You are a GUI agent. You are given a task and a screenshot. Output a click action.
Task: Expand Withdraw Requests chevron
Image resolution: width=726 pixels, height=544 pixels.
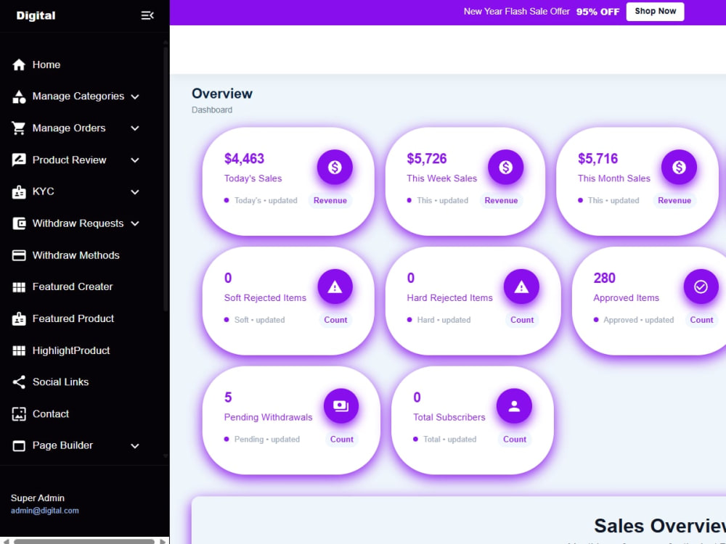point(135,223)
